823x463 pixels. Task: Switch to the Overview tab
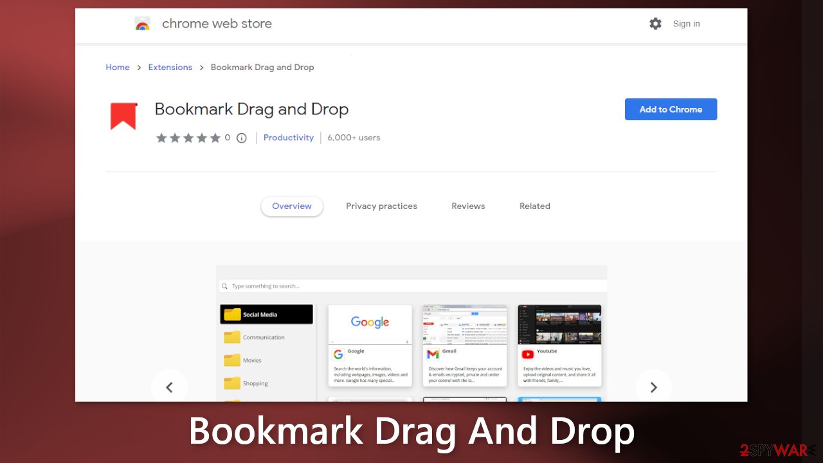(291, 206)
